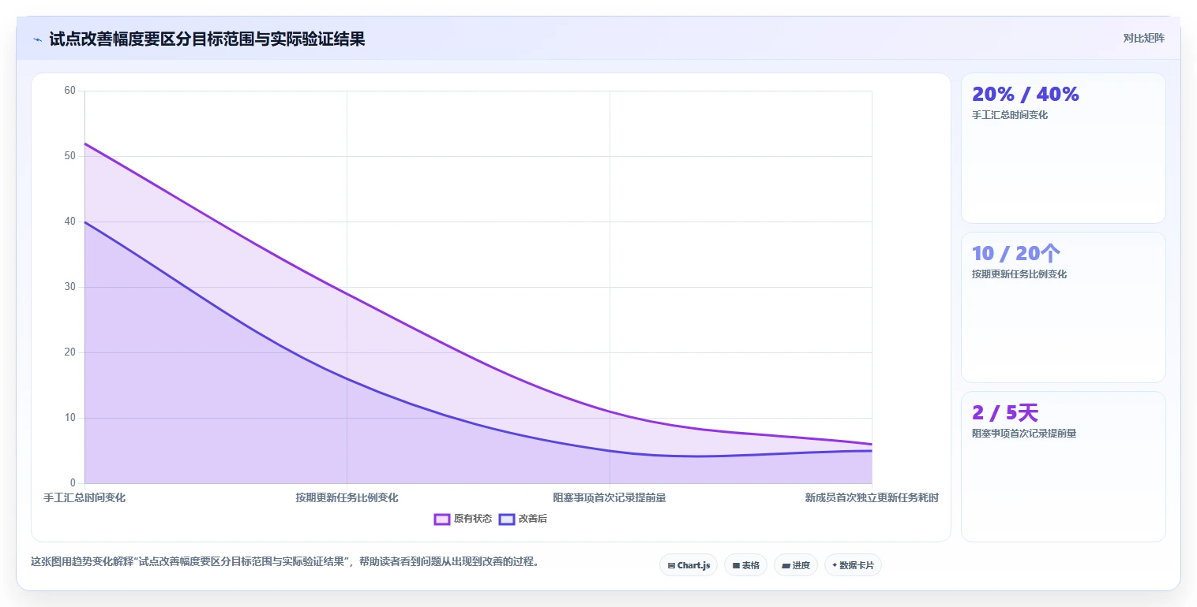Click the y-axis value 30

pos(69,287)
